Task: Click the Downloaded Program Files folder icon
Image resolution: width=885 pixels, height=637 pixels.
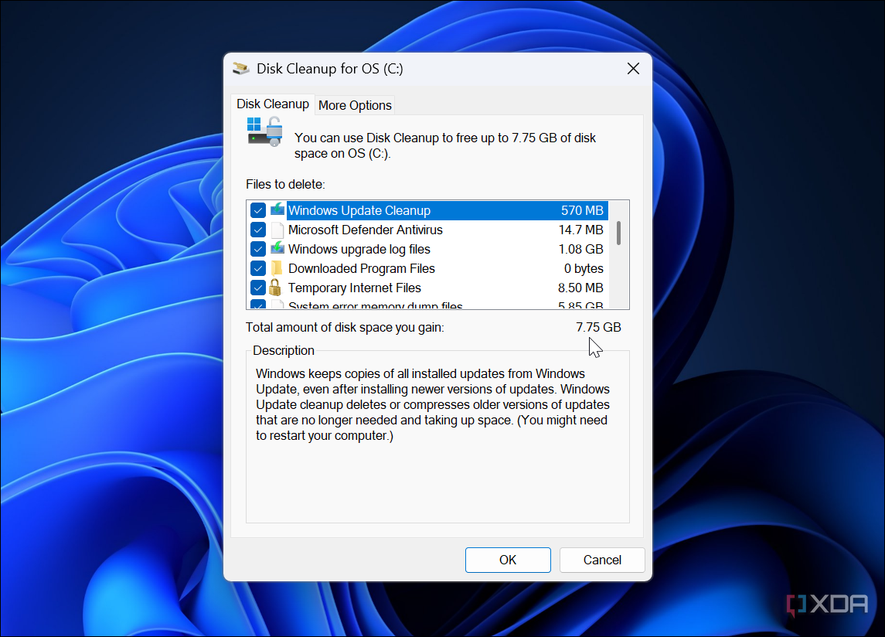Action: pos(277,268)
